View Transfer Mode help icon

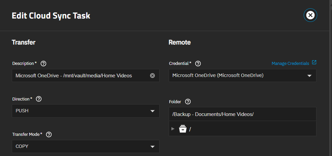49,134
